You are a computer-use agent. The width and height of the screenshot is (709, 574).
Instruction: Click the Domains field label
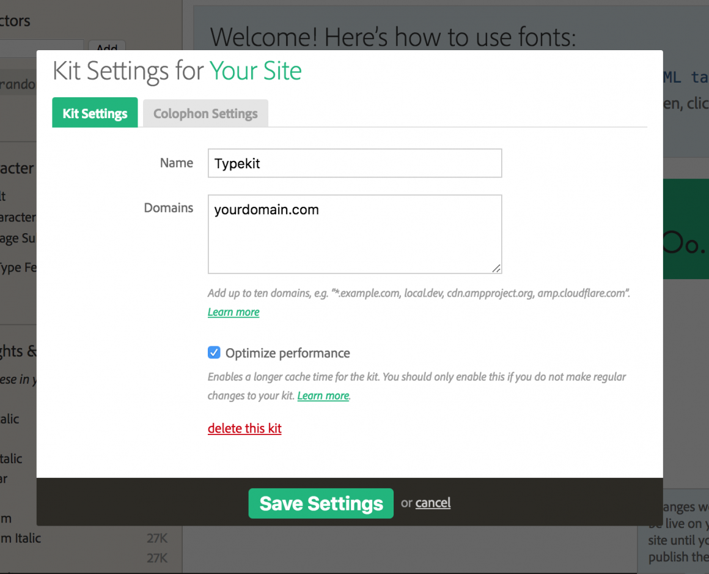point(168,208)
